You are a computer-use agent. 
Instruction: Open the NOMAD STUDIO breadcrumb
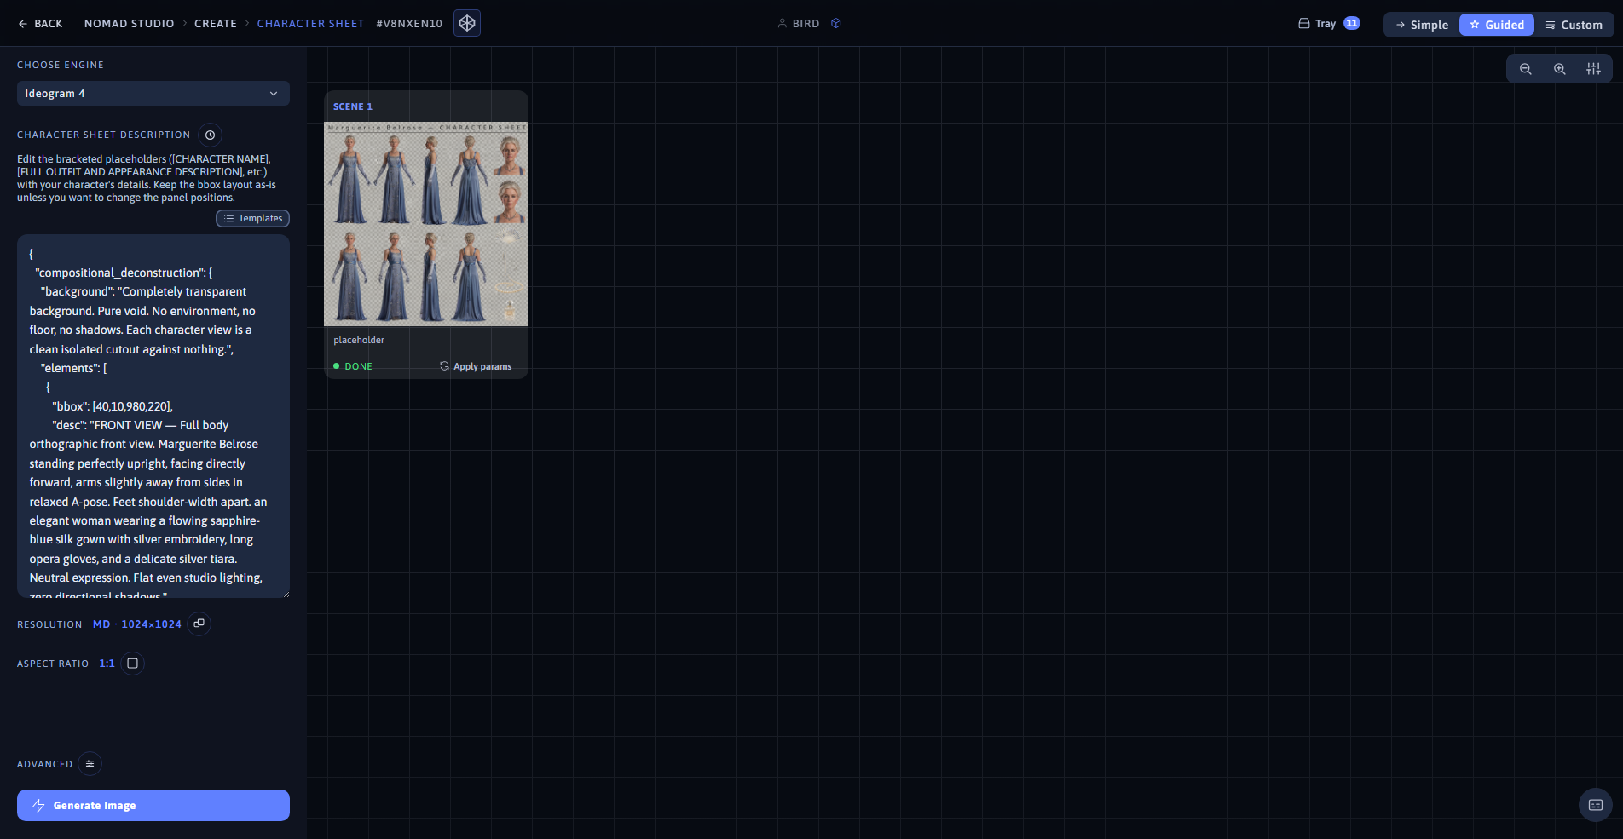[x=129, y=24]
